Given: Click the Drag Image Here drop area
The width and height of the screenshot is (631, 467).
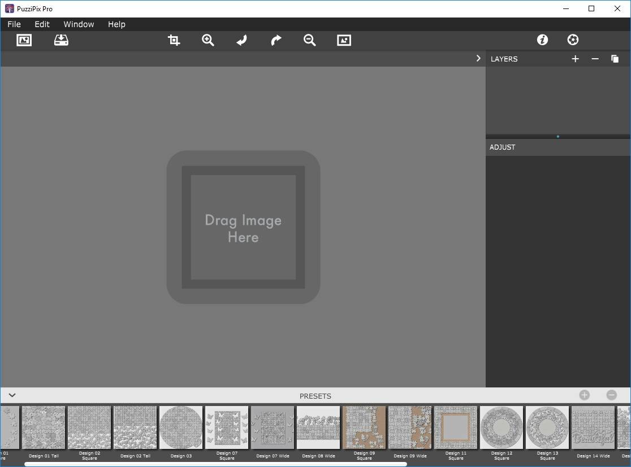Looking at the screenshot, I should tap(244, 228).
